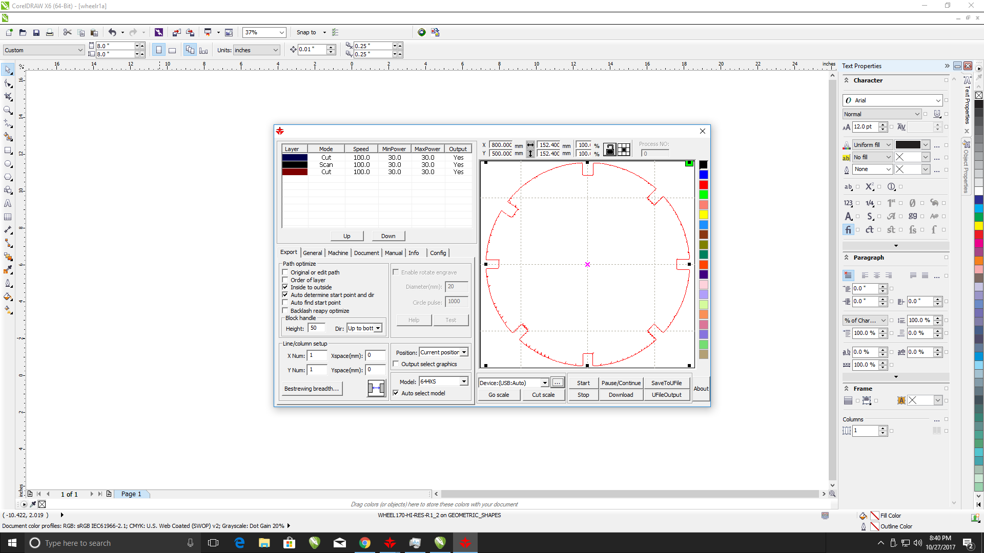Open the Position dropdown list
The width and height of the screenshot is (984, 553).
tap(463, 352)
